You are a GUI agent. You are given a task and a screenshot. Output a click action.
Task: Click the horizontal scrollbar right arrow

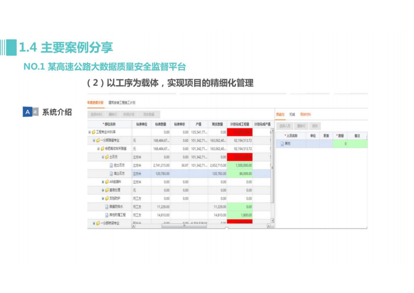click(268, 226)
